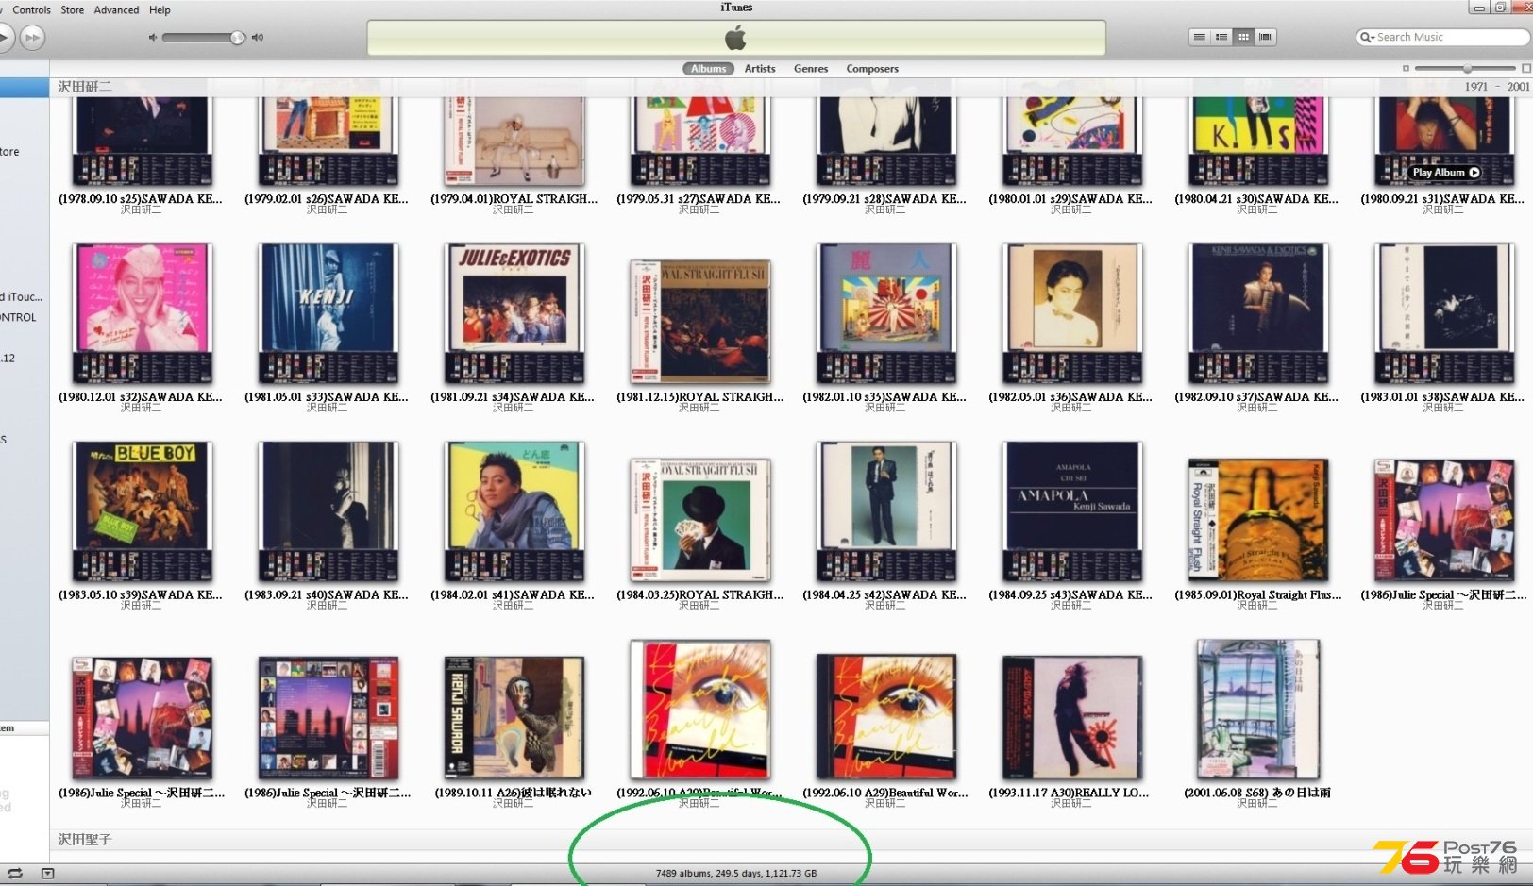Select the highlighted blue sidebar row
1533x886 pixels.
point(25,88)
